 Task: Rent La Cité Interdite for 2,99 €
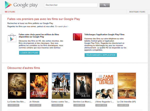pyautogui.click(x=123, y=105)
